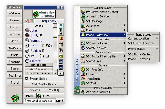Click contact list scroll up arrow
Viewport: 165px width, 109px height.
pos(55,26)
